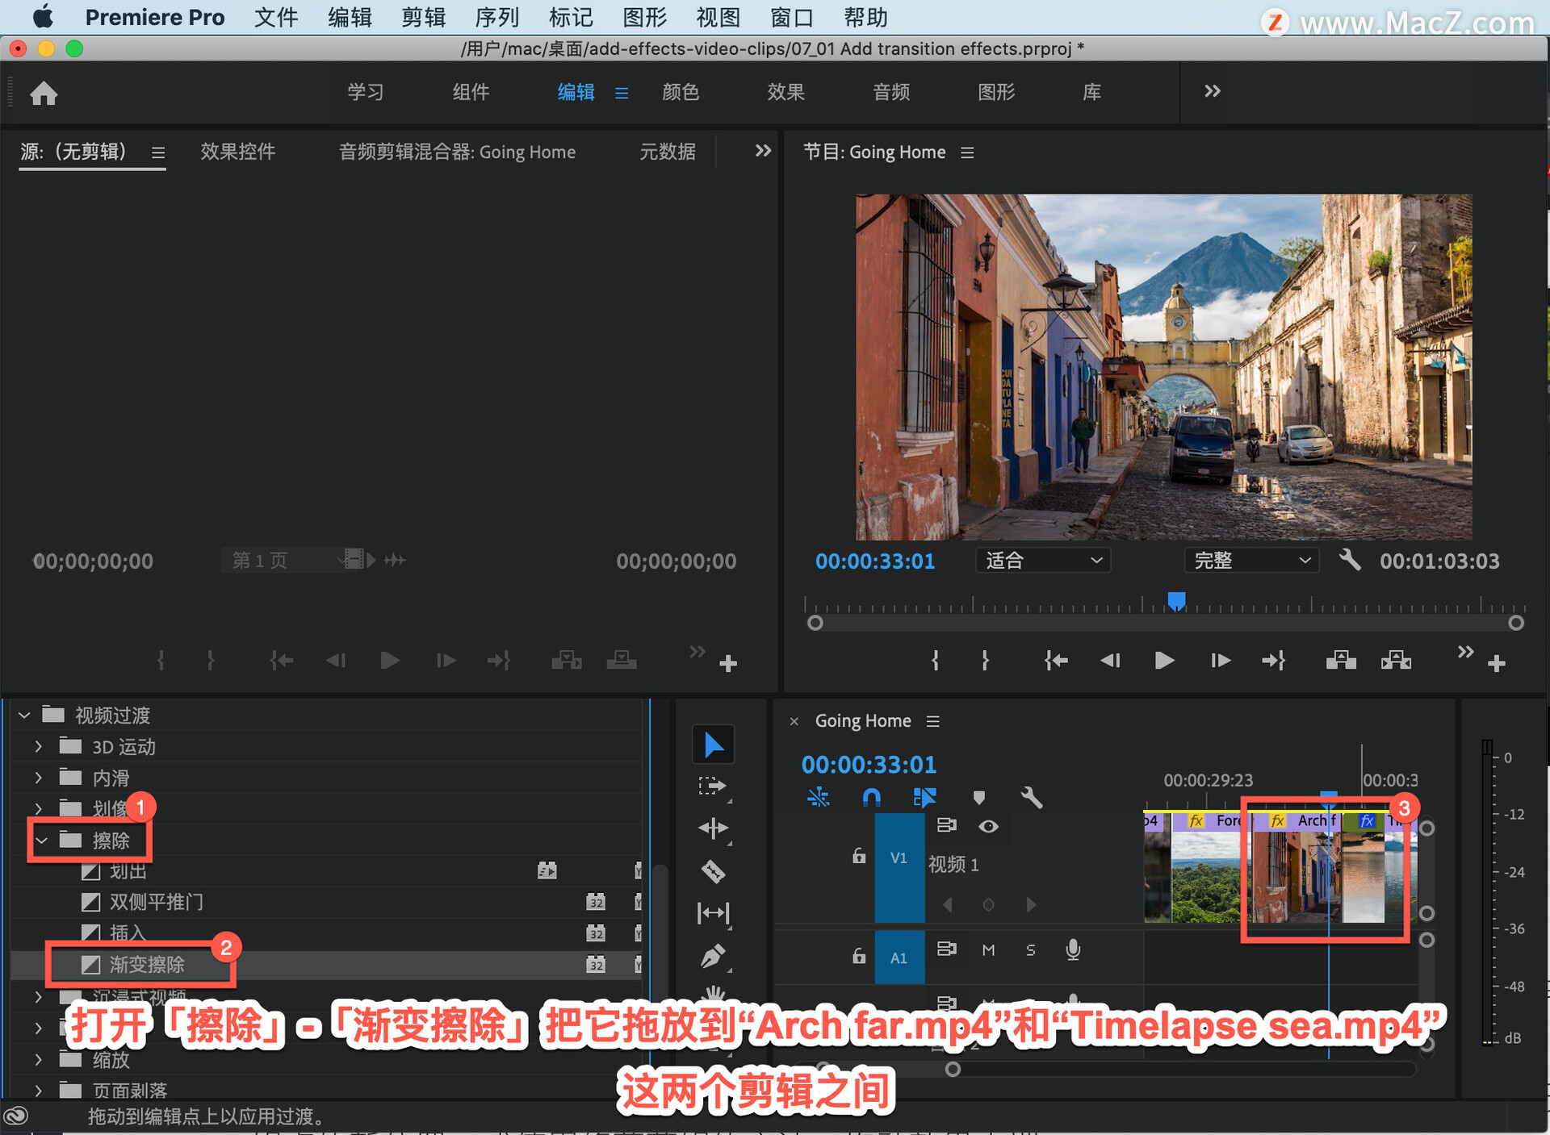1550x1135 pixels.
Task: Open the 颜色 workspace
Action: tap(681, 92)
